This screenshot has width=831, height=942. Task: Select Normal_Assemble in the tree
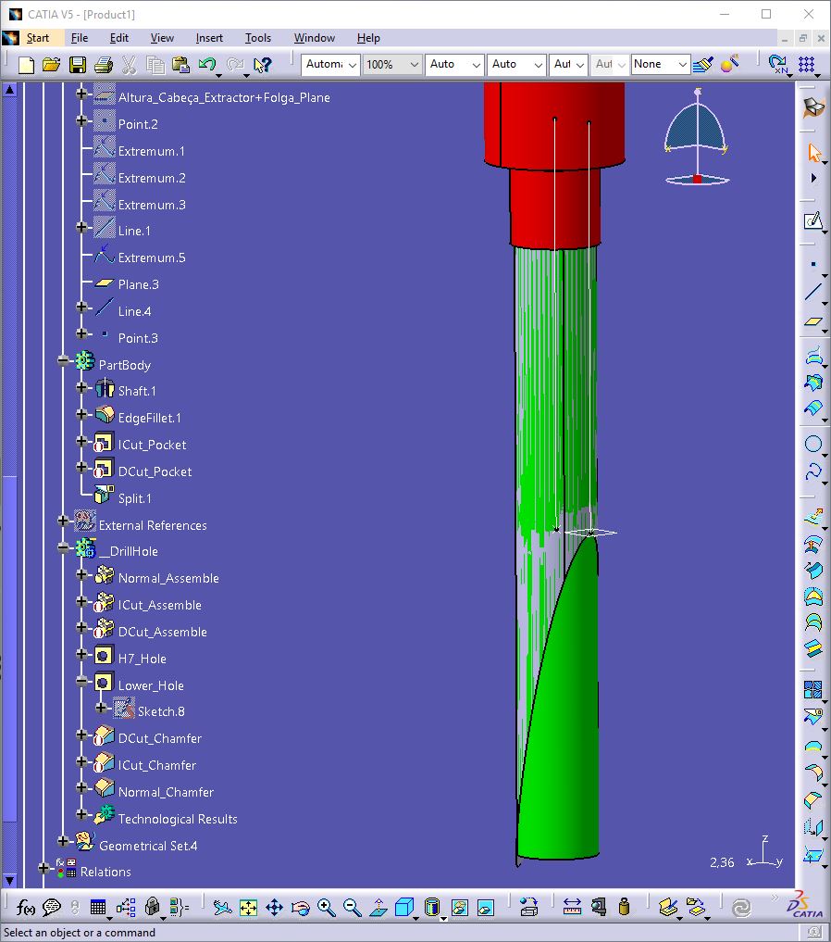coord(168,578)
